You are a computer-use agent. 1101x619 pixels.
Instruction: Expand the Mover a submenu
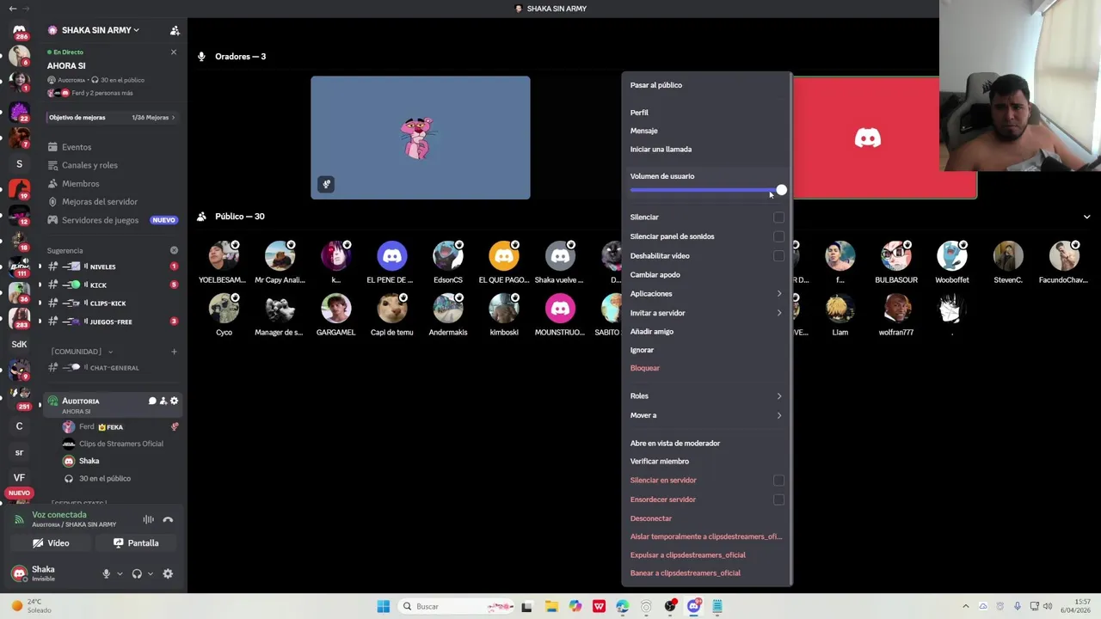[705, 415]
